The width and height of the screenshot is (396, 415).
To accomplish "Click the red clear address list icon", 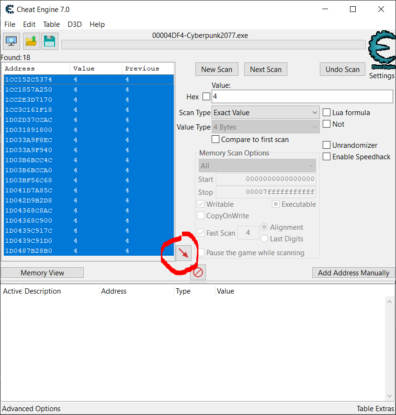I will click(198, 273).
